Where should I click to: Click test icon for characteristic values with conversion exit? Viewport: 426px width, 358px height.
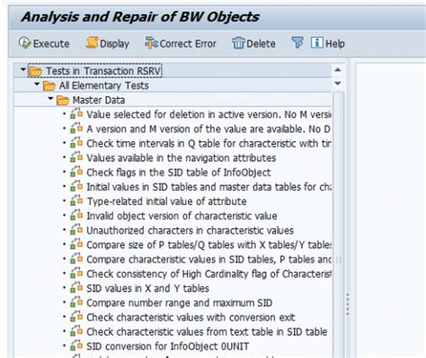(x=76, y=317)
